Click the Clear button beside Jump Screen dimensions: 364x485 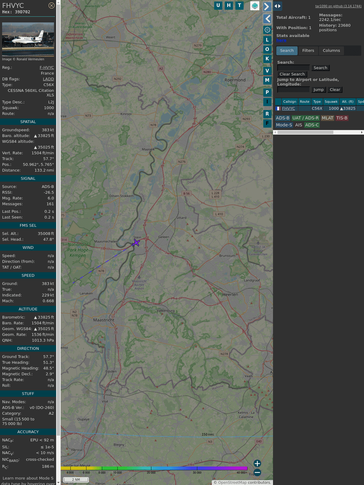[335, 90]
